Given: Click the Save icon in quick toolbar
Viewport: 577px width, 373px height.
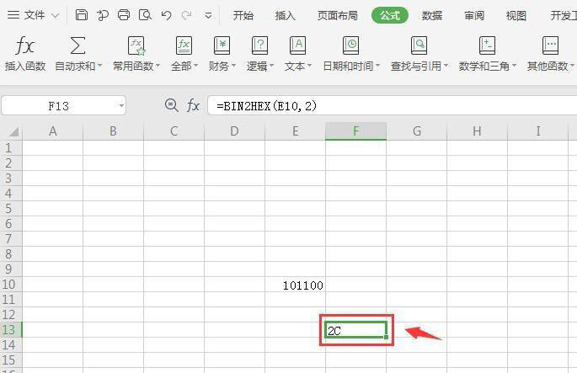Looking at the screenshot, I should 82,15.
